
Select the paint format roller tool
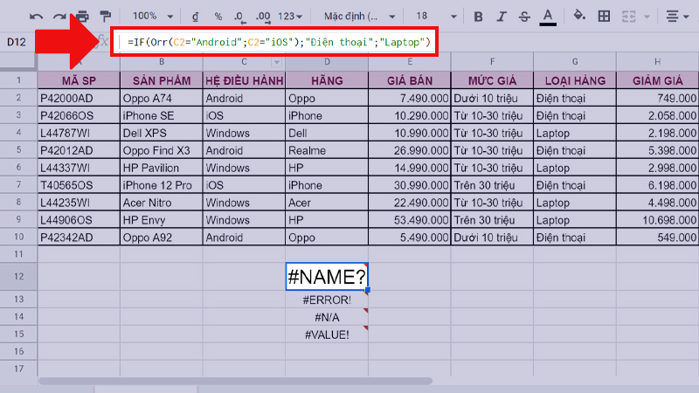[x=106, y=17]
